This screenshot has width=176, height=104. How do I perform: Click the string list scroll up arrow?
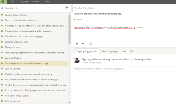click(x=70, y=13)
